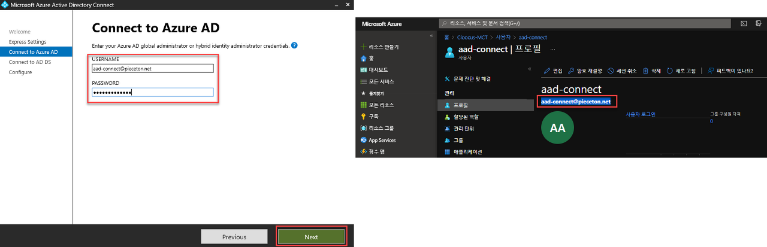
Task: Click the Next button in the wizard
Action: (x=311, y=237)
